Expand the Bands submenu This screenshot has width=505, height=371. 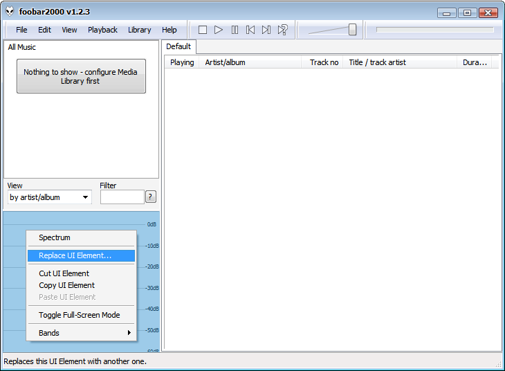[81, 333]
